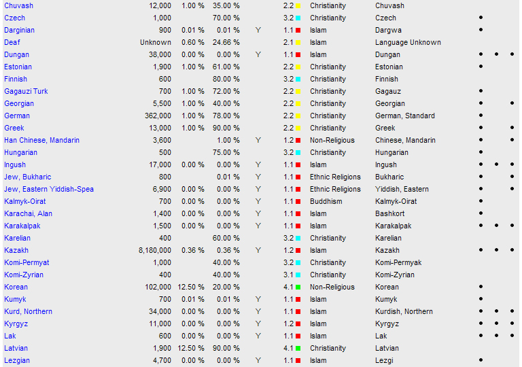Click 'Dargwa' language cell
Image resolution: width=522 pixels, height=367 pixels.
tap(389, 31)
